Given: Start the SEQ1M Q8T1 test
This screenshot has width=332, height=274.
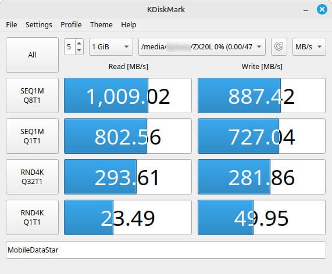Looking at the screenshot, I should [x=32, y=95].
